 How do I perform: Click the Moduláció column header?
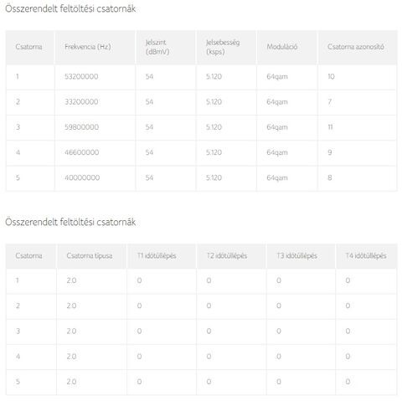coord(282,47)
